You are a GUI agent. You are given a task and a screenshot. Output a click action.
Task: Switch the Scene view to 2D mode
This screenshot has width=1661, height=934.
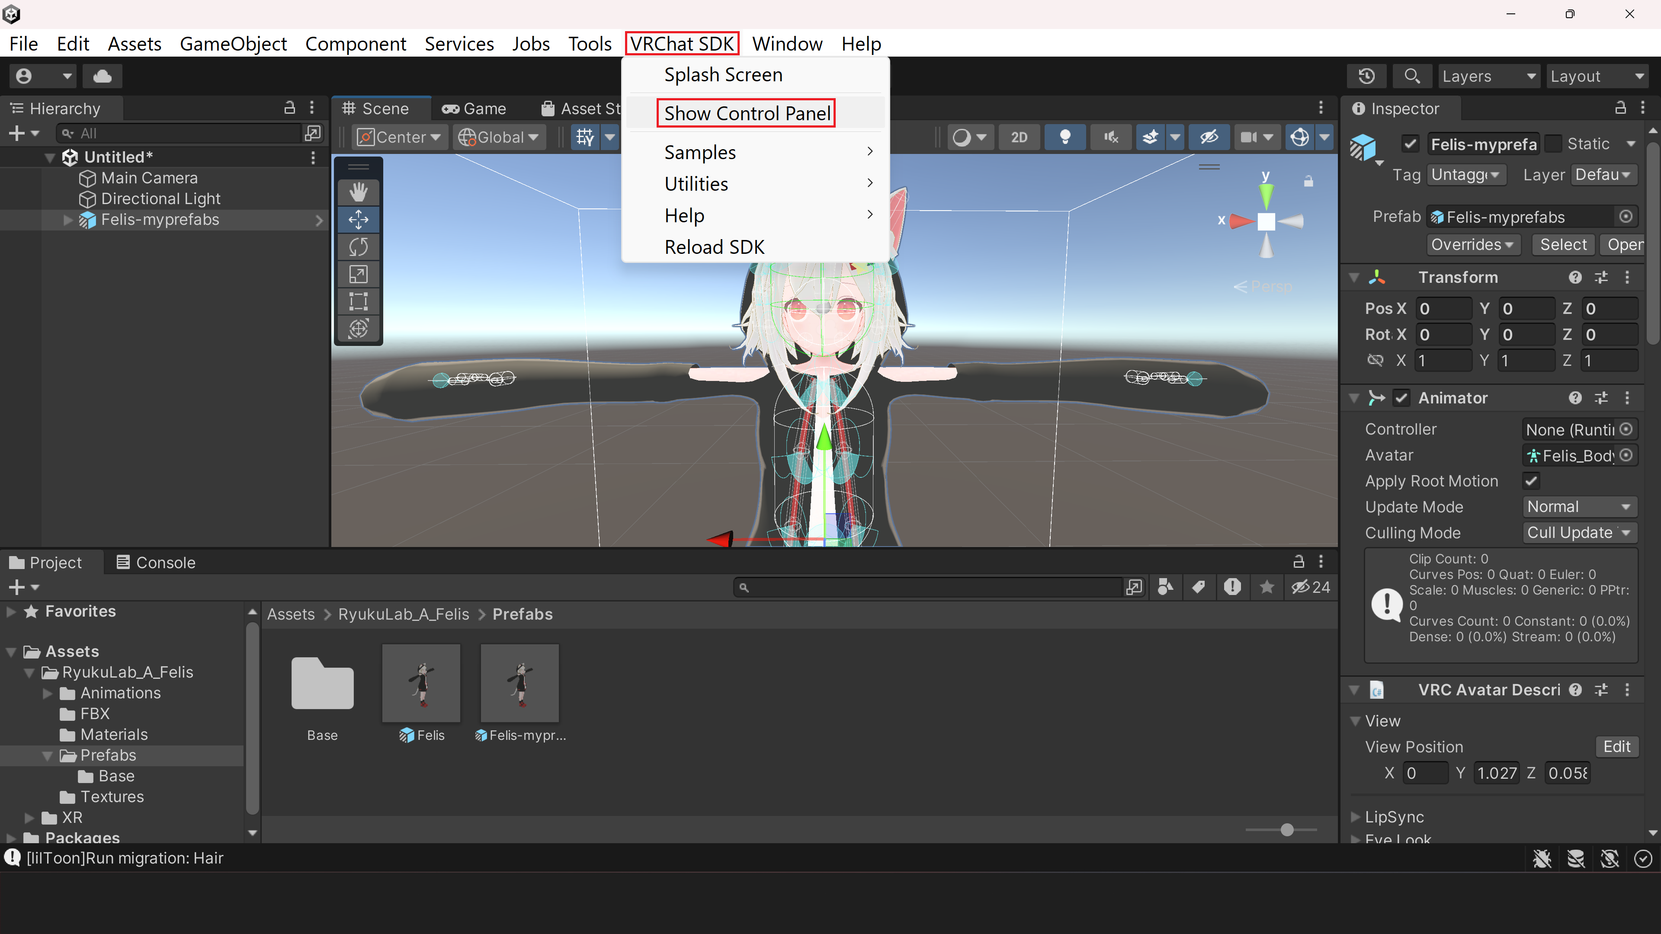point(1019,137)
